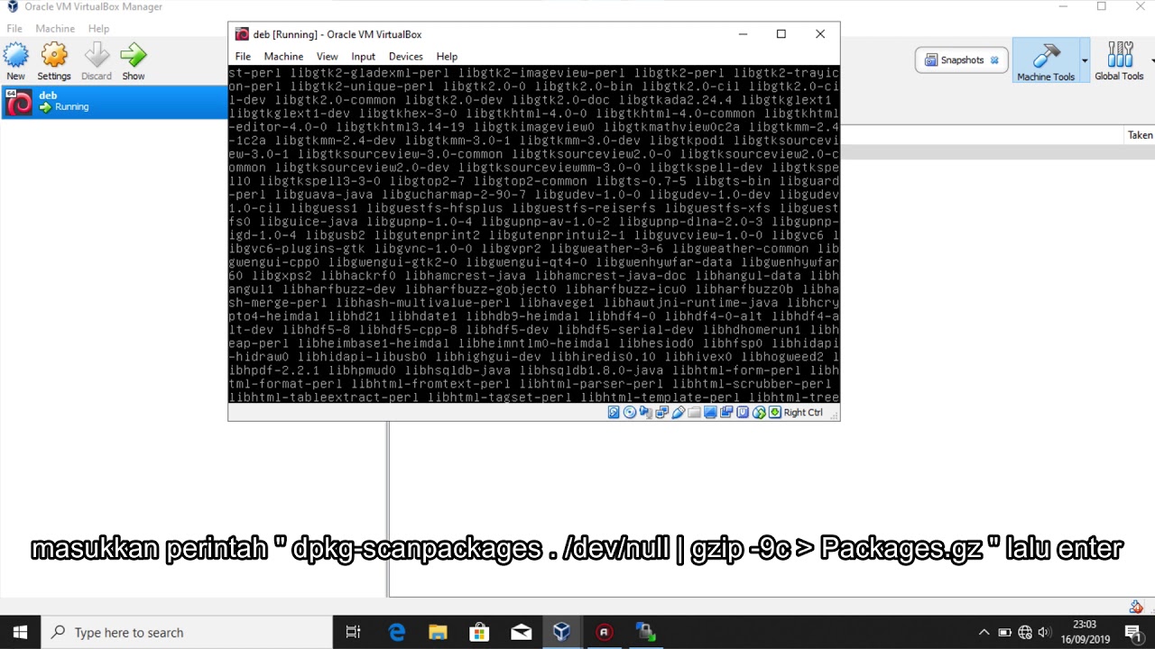This screenshot has width=1155, height=649.
Task: Switch to red deb VM taskbar icon
Action: 604,633
